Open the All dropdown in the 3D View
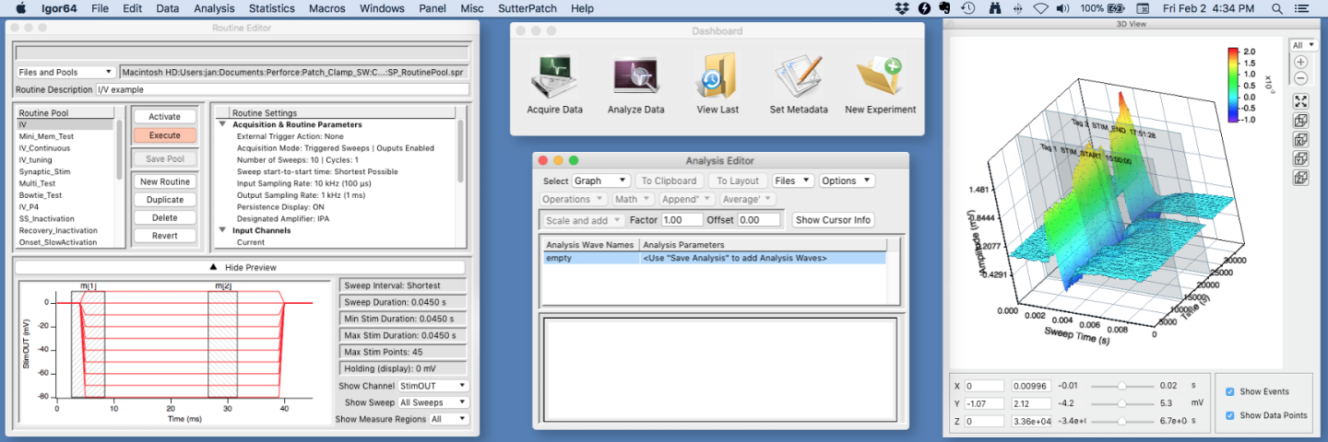 click(1303, 44)
